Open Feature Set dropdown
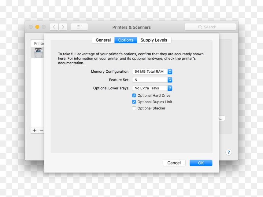 [x=152, y=80]
